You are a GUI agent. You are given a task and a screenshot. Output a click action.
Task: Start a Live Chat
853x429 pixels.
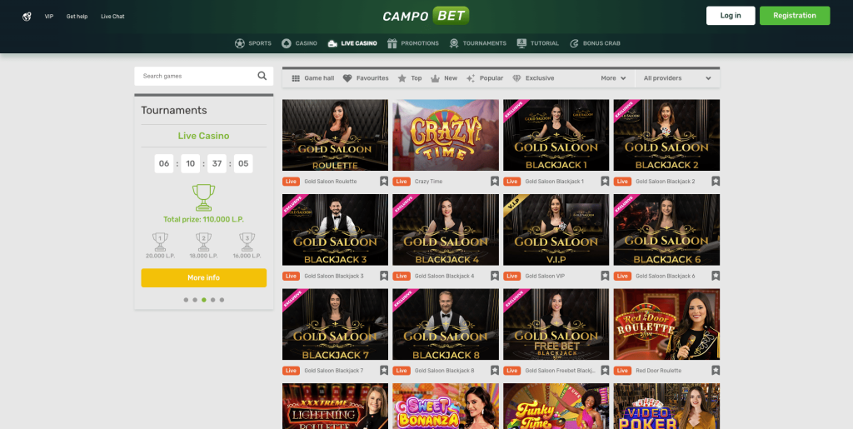(x=112, y=17)
